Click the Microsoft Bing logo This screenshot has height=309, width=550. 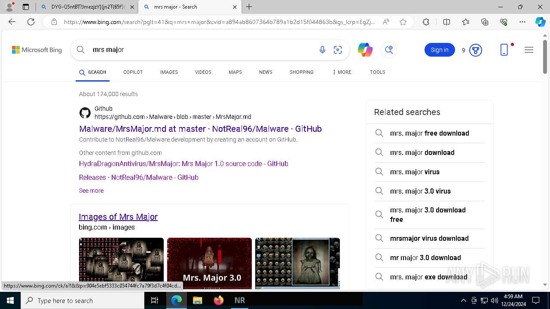37,50
